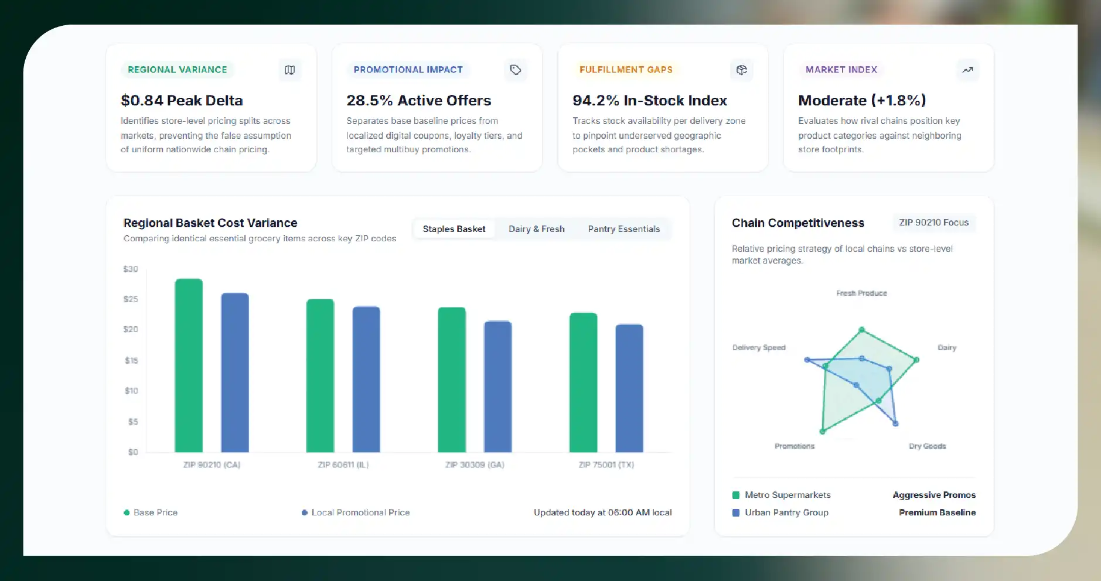
Task: Click the blue promotional bar for ZIP 75001
Action: click(x=629, y=388)
